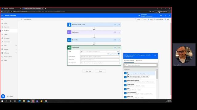Screen dimensions: 197x110
Task: Show help info for Create file step
Action: pos(115,40)
